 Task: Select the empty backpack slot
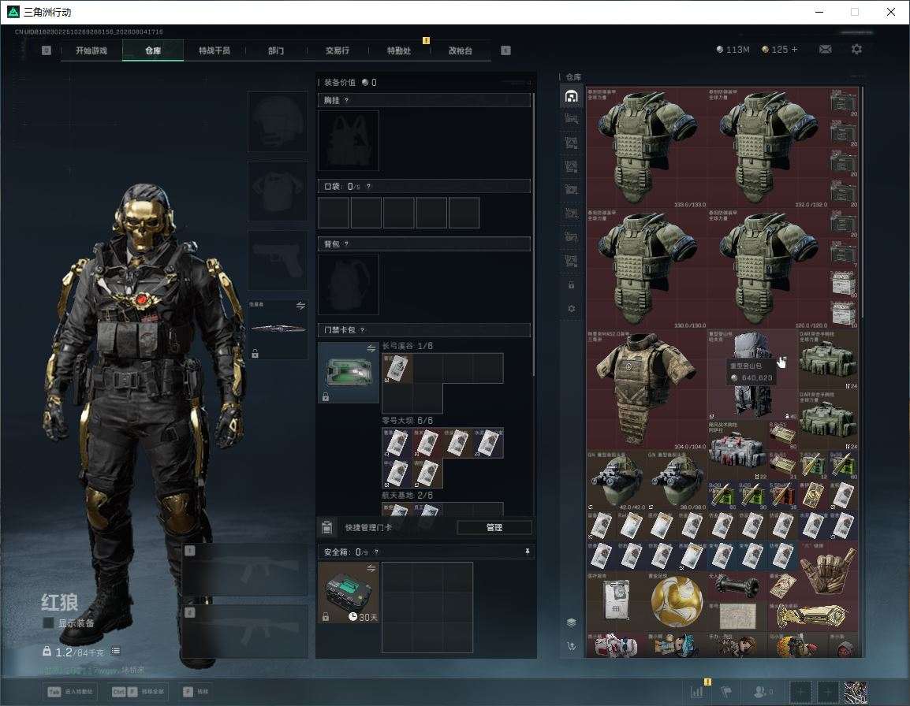tap(349, 284)
